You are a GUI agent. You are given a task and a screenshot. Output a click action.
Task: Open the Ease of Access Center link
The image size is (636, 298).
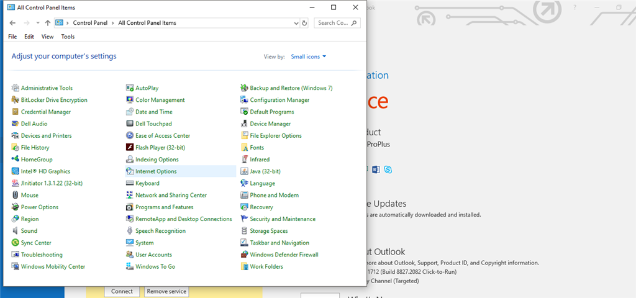click(163, 135)
